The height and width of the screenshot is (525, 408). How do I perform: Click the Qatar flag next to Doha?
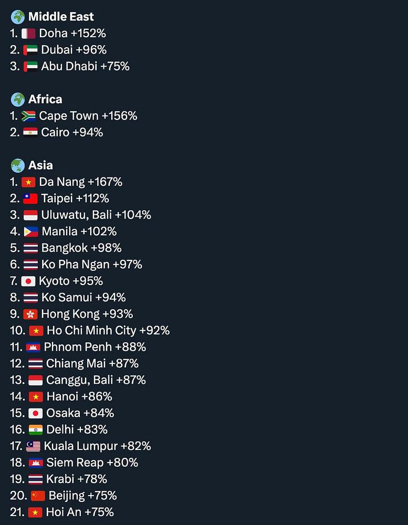(x=28, y=34)
